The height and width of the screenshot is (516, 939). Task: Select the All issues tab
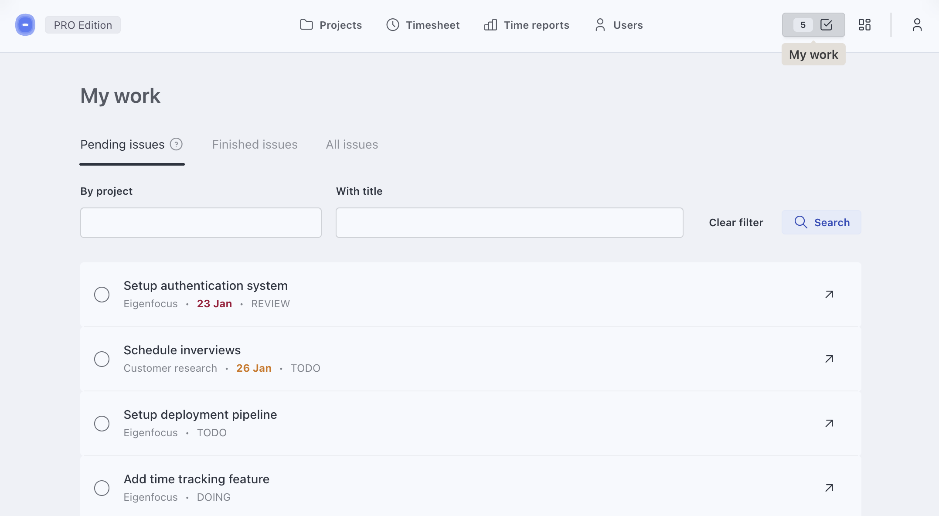352,144
